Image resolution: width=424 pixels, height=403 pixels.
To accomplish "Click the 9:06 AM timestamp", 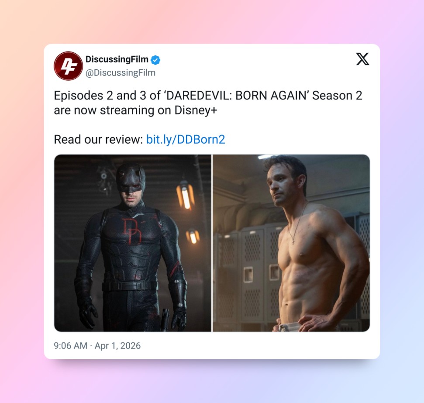I will [71, 346].
